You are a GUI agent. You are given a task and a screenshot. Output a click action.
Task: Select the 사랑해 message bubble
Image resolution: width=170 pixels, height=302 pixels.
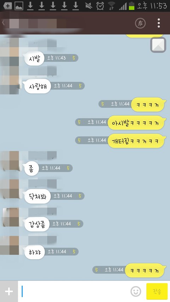tap(38, 86)
